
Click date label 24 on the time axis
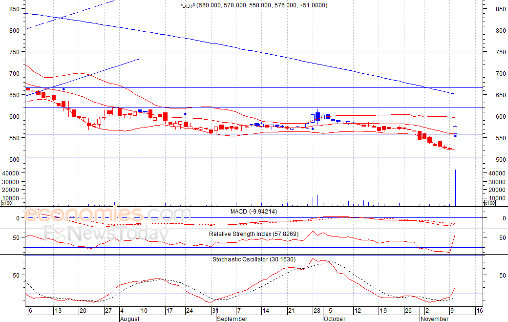[190, 311]
